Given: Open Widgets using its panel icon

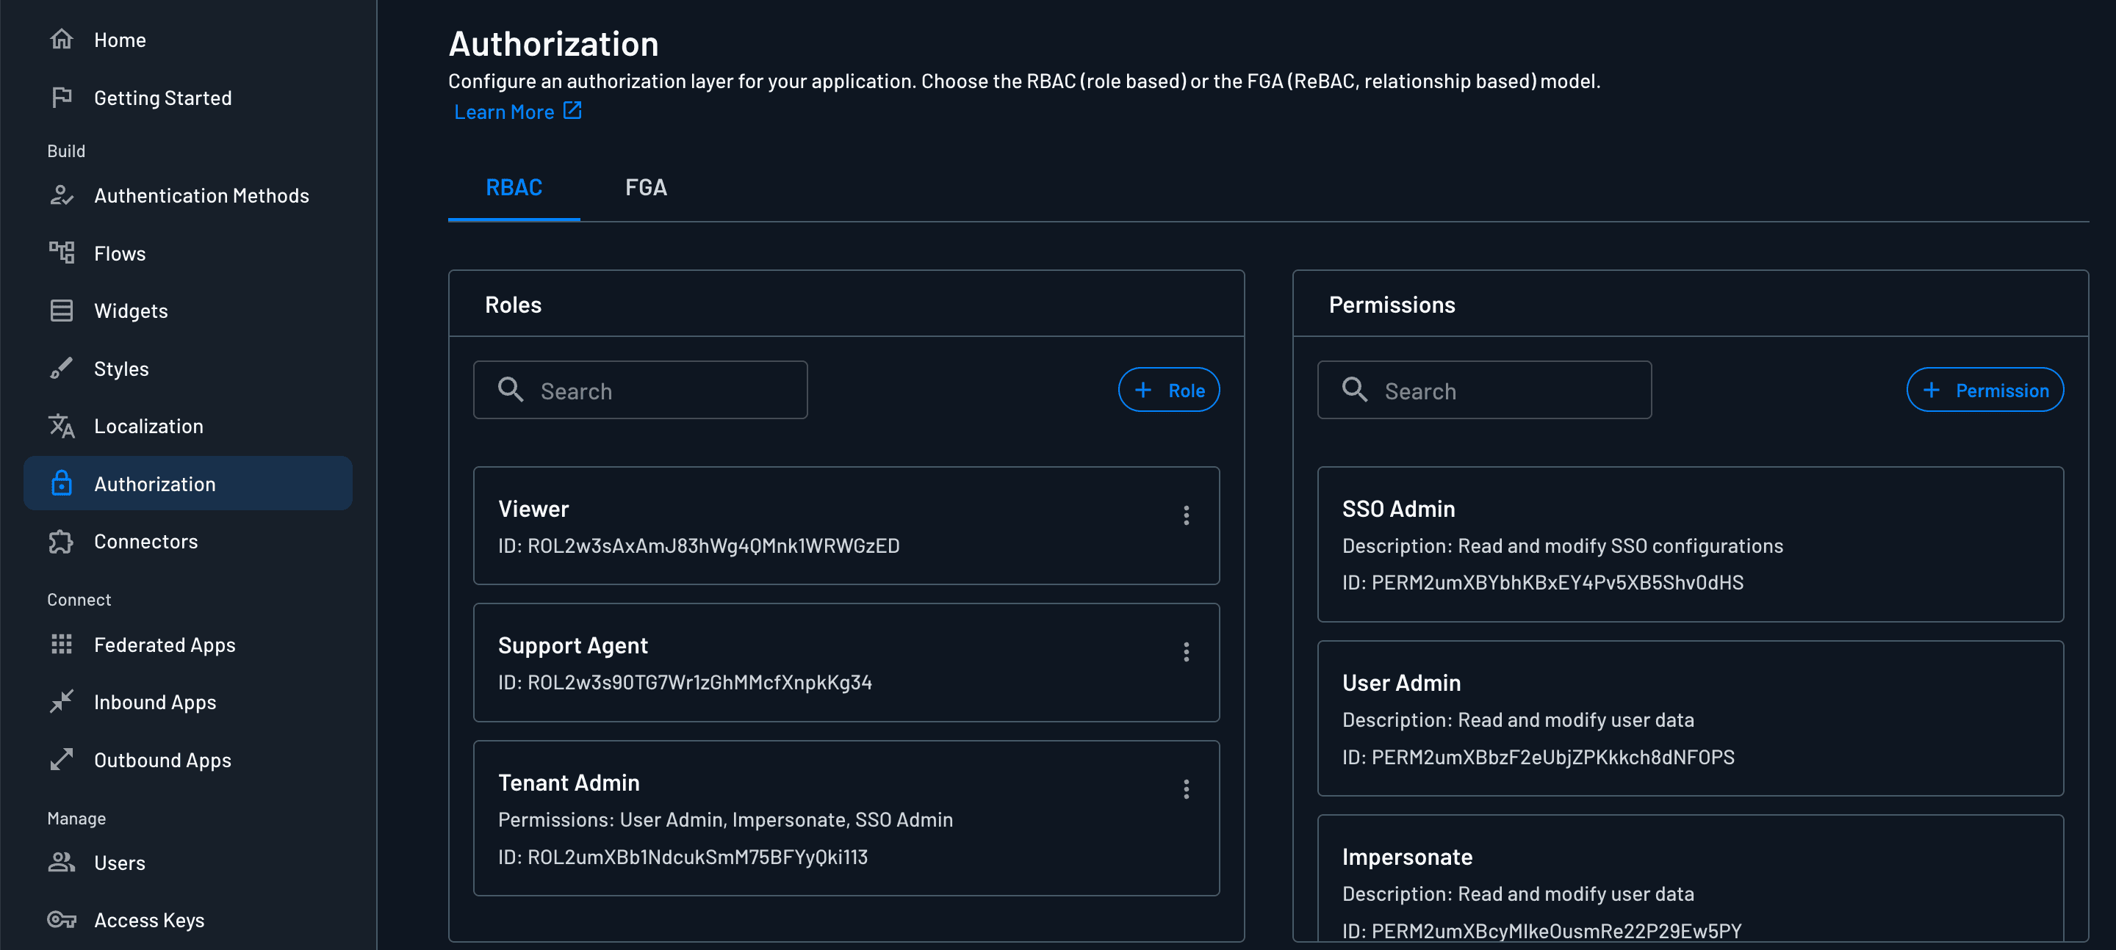Looking at the screenshot, I should click(62, 311).
